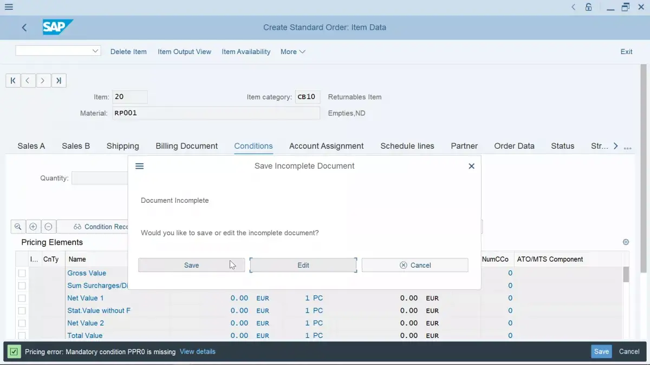This screenshot has width=650, height=365.
Task: Switch to the Sales A tab
Action: (x=31, y=146)
